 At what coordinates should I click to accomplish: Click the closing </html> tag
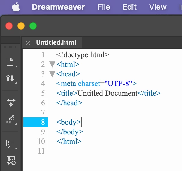tap(69, 141)
